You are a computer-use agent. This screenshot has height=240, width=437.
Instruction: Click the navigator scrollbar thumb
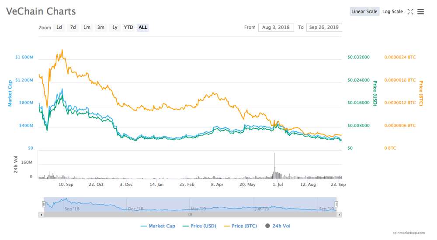pos(190,215)
